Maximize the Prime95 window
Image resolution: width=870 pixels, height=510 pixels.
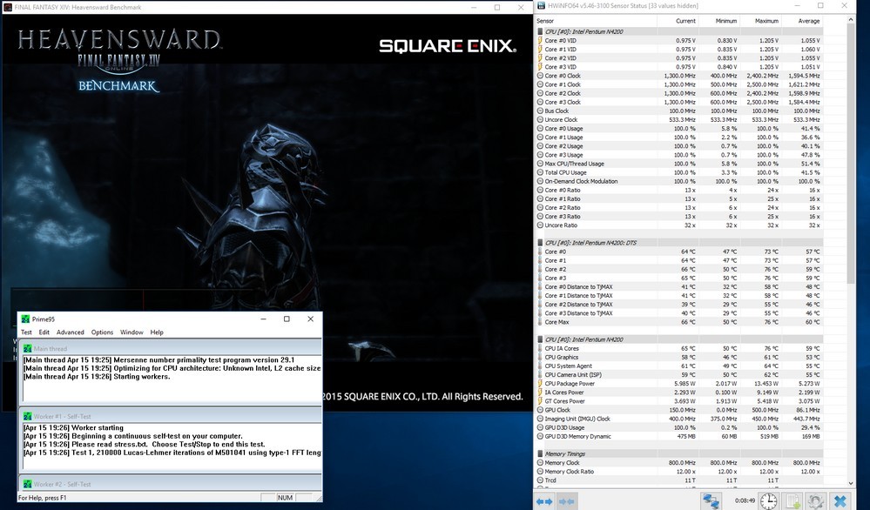click(x=287, y=319)
